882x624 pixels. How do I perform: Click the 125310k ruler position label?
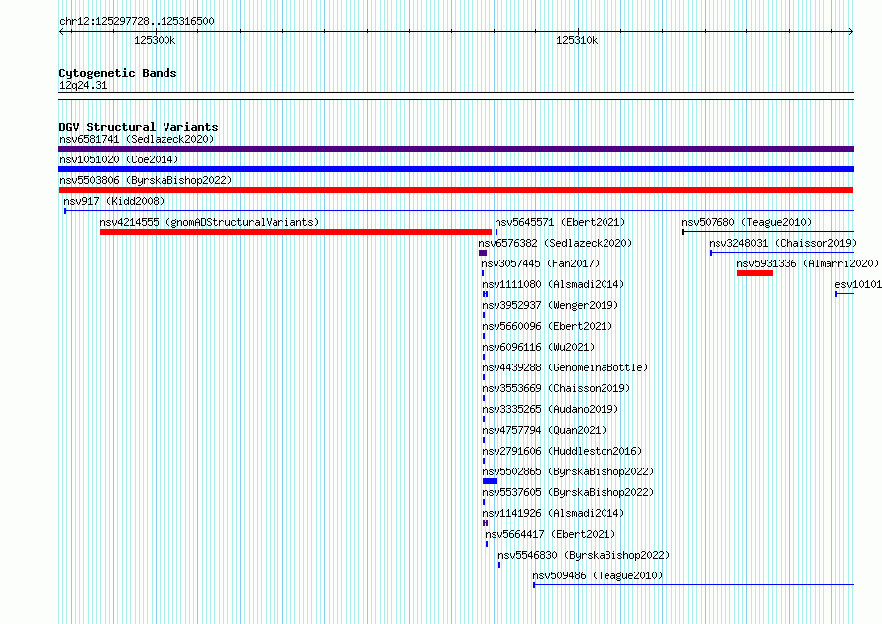tap(577, 40)
